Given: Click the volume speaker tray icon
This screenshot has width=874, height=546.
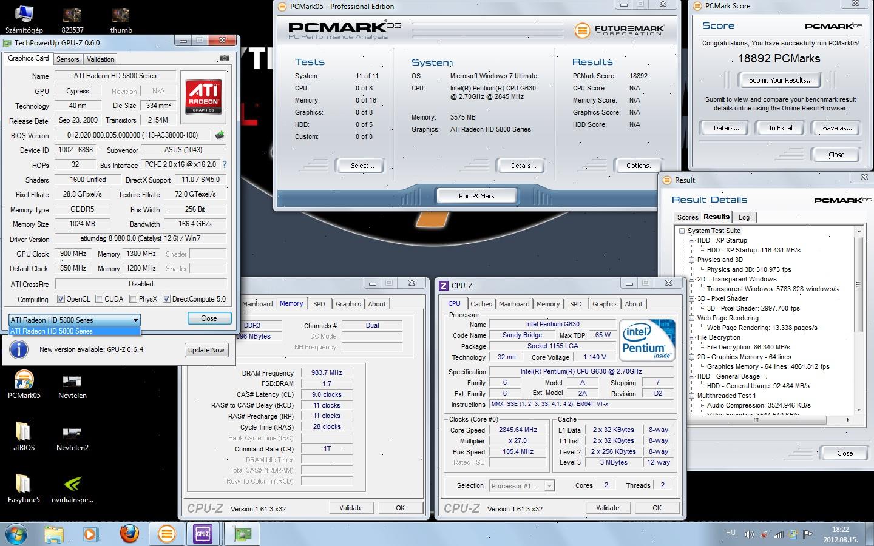Looking at the screenshot, I should click(749, 534).
